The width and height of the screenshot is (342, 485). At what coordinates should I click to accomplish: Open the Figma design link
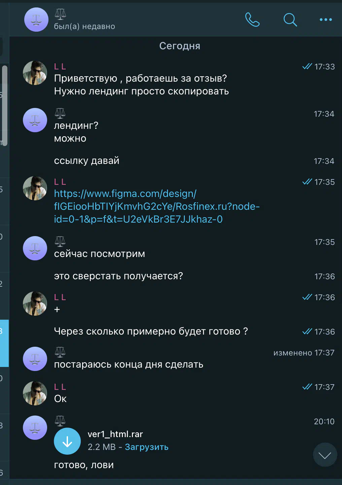[x=157, y=206]
